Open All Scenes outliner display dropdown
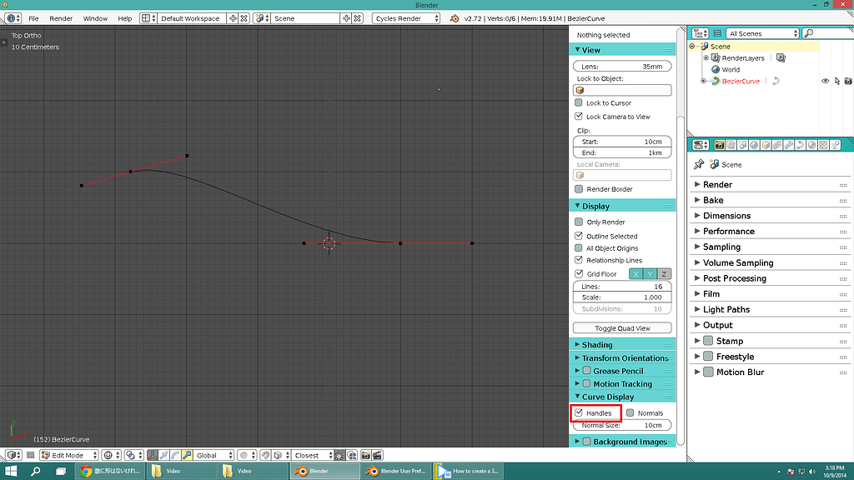 click(762, 33)
